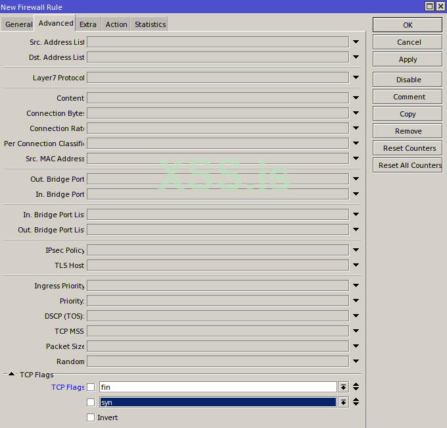The height and width of the screenshot is (428, 447).
Task: Click the TLS Host field
Action: pos(218,265)
